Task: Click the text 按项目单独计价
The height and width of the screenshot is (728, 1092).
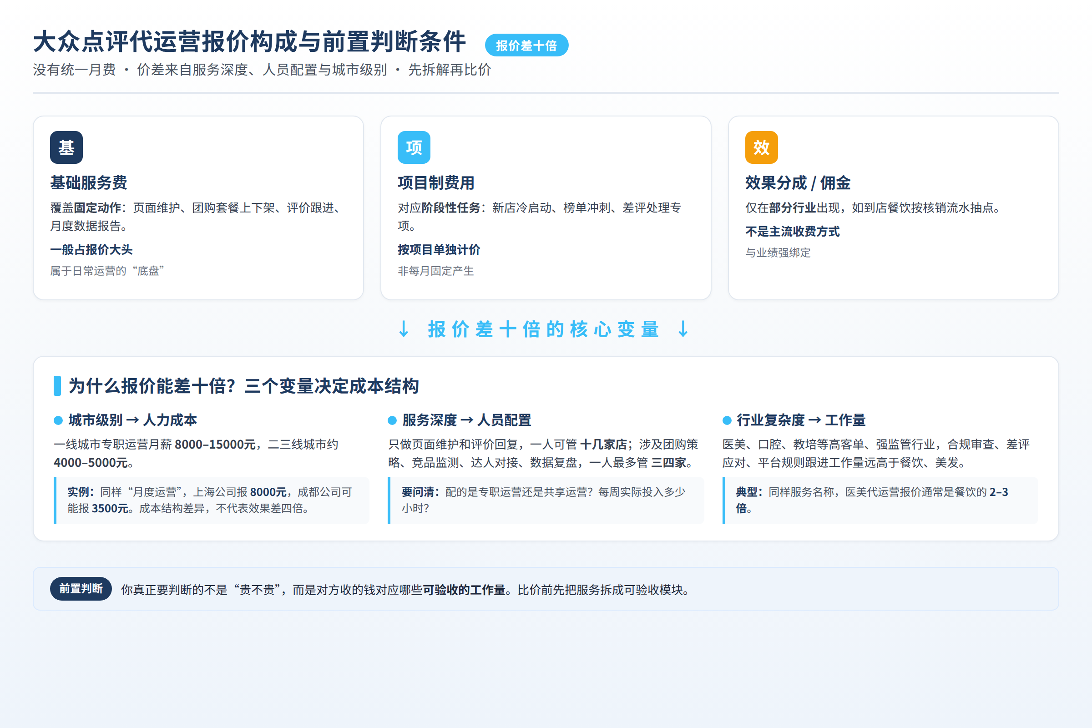Action: pyautogui.click(x=439, y=250)
